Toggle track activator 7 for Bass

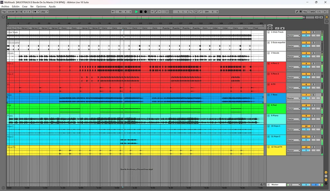(306, 95)
